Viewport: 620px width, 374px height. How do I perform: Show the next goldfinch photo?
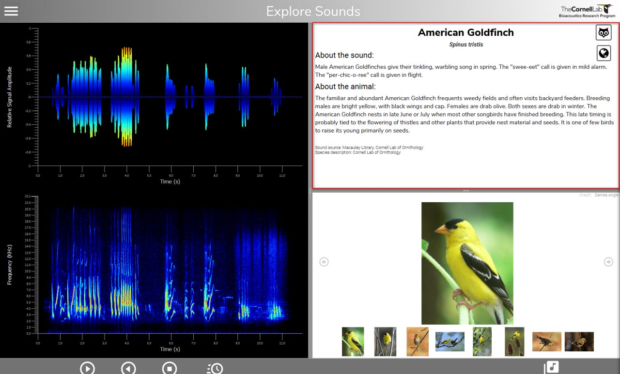click(608, 262)
